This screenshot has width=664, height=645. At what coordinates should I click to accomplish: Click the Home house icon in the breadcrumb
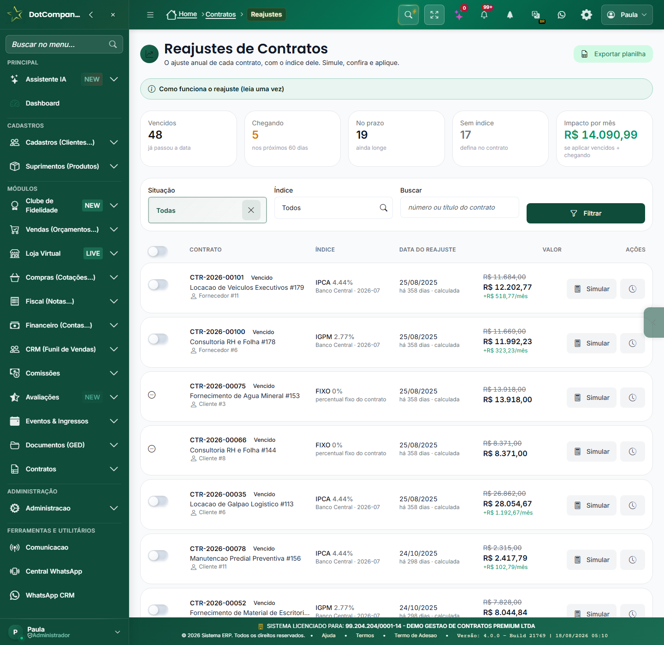click(172, 15)
